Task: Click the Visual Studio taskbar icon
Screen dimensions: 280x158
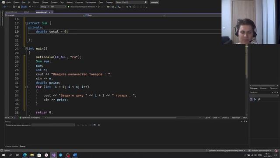Action: [53, 155]
